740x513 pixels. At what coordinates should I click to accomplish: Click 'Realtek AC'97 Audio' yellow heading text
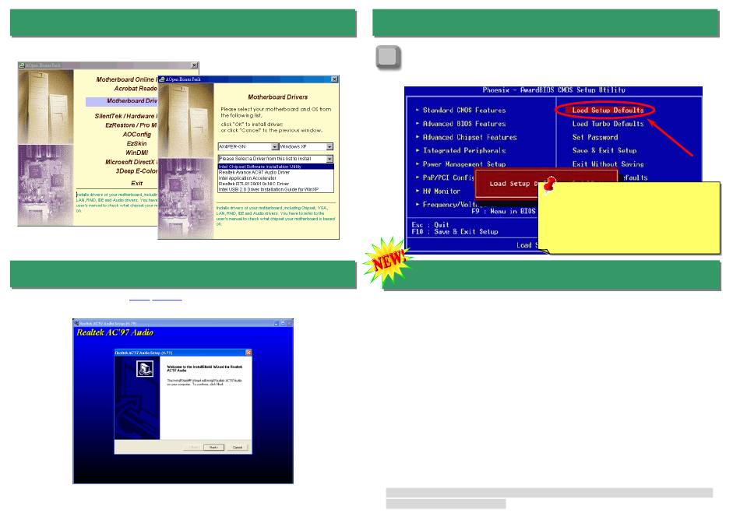[x=115, y=332]
